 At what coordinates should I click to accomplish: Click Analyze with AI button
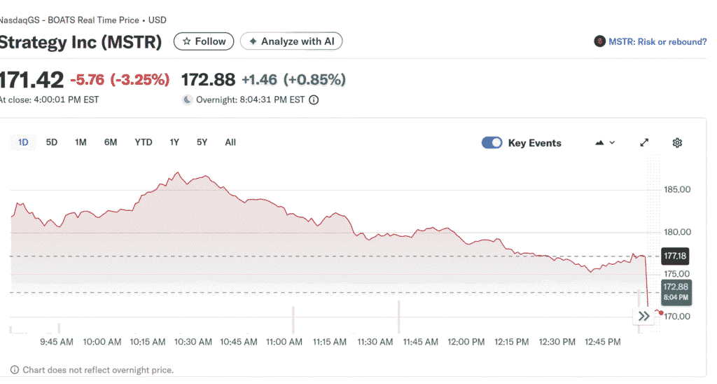[291, 42]
